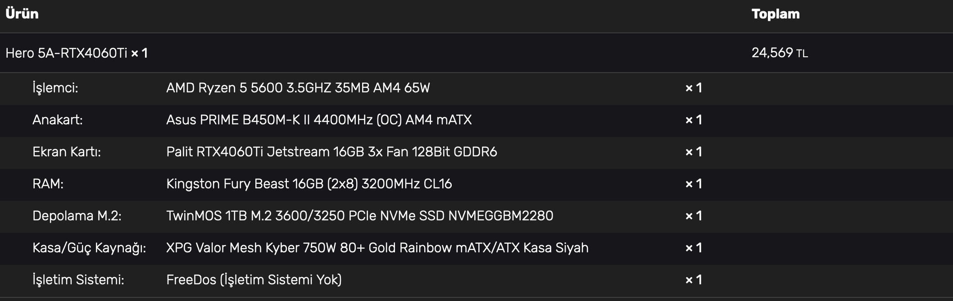Click the Asus PRIME B450M-K II motherboard text
This screenshot has height=301, width=953.
coord(318,120)
